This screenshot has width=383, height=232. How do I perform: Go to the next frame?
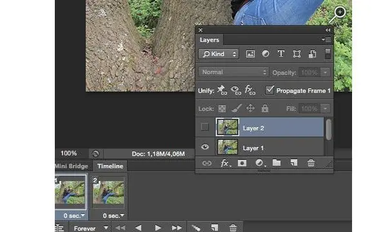tap(177, 228)
